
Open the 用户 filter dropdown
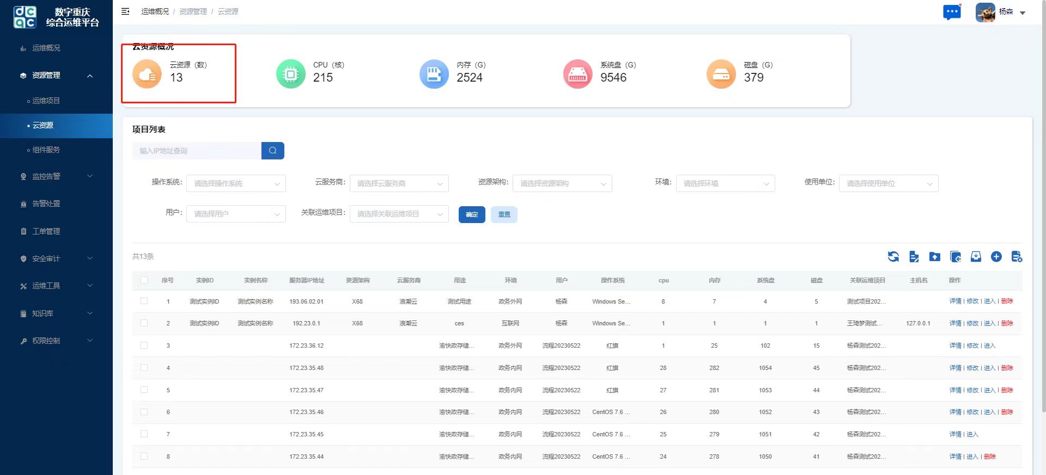(x=236, y=214)
